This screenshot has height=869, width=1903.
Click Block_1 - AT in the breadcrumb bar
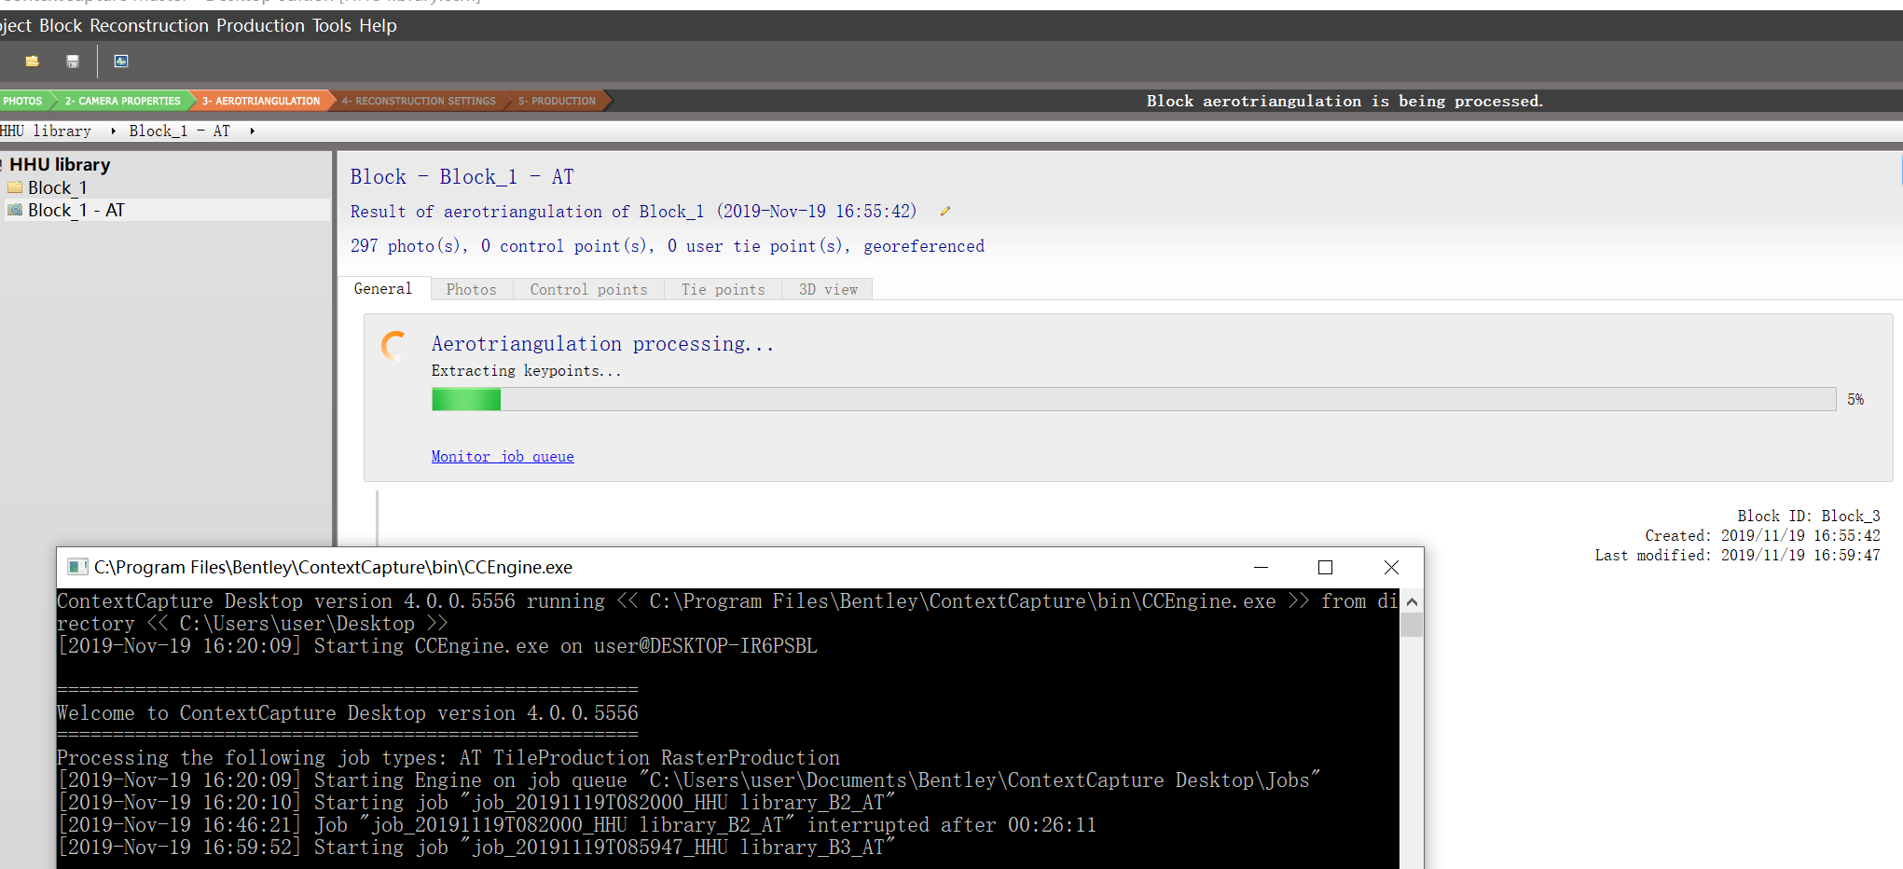180,131
